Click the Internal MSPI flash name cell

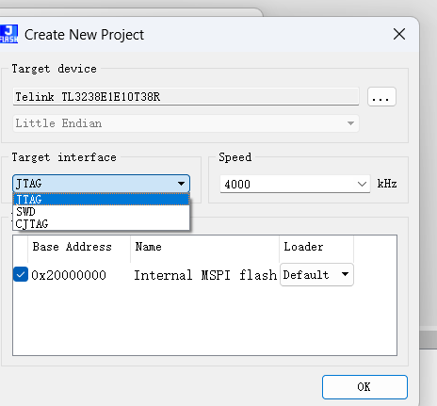(205, 275)
